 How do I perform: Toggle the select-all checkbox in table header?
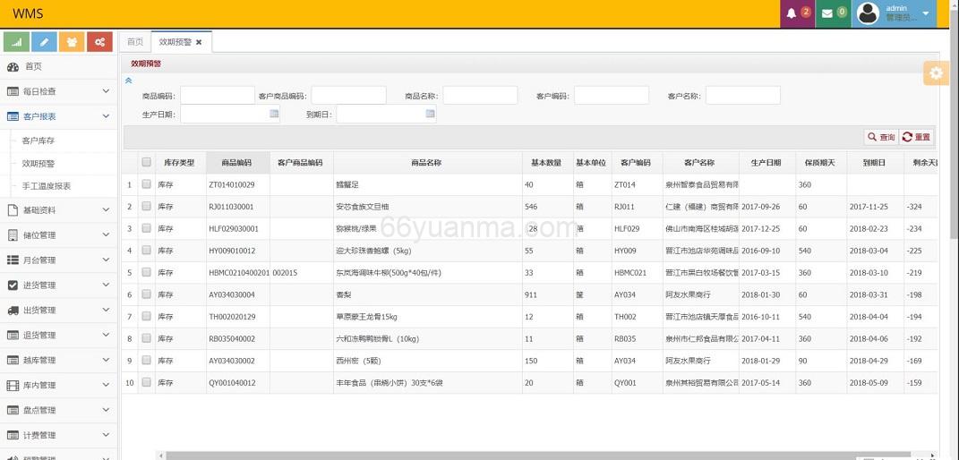click(146, 163)
